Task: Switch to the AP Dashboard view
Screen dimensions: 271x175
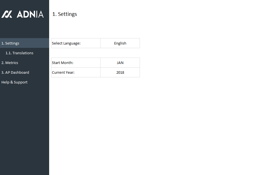Action: point(15,72)
